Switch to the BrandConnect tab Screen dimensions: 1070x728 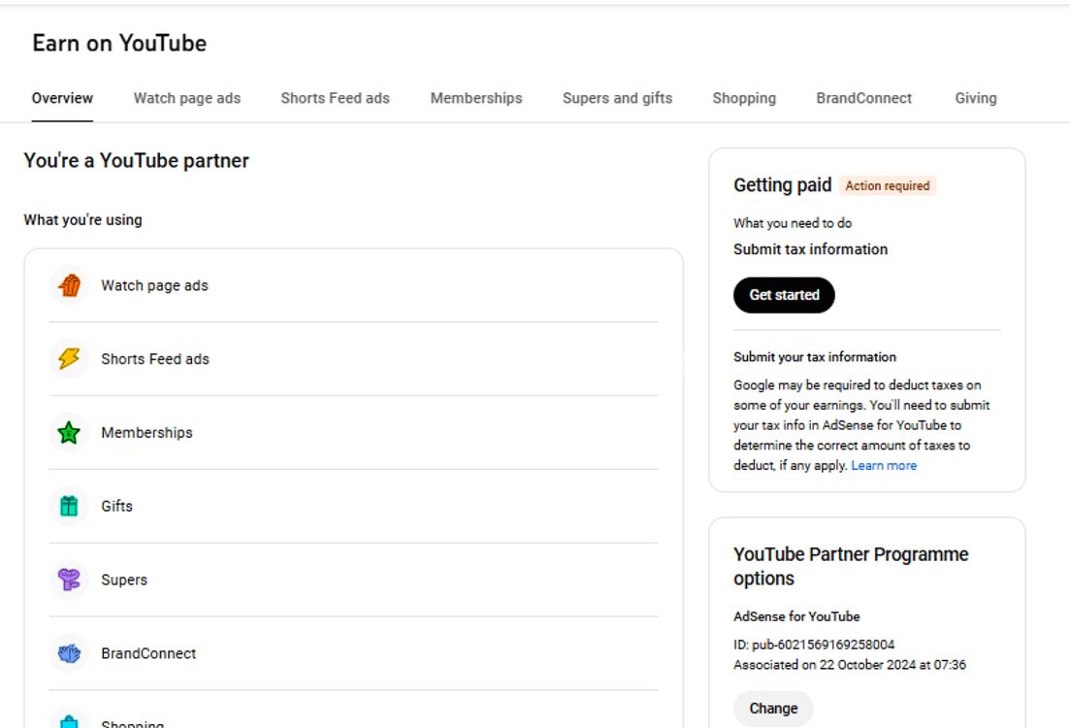click(x=864, y=98)
